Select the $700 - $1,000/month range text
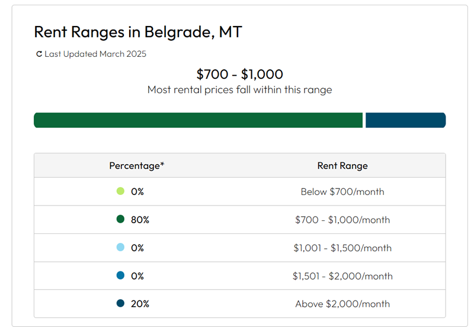Screen dimensions: 474x327 coord(342,220)
